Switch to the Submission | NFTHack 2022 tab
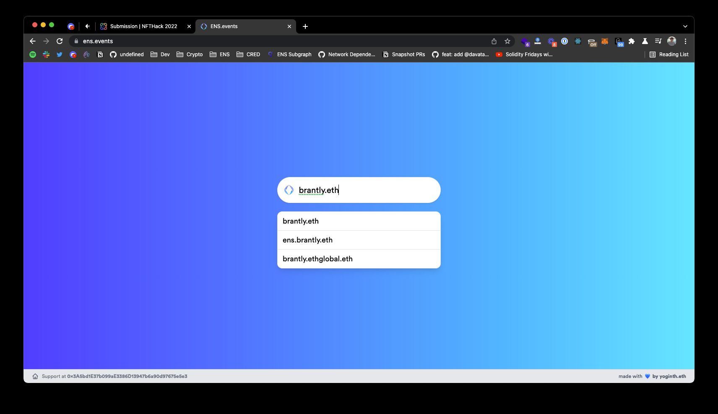Viewport: 718px width, 414px height. (143, 26)
